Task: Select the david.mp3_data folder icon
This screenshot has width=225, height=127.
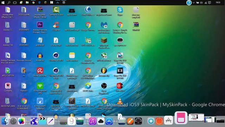Action: pos(8,101)
